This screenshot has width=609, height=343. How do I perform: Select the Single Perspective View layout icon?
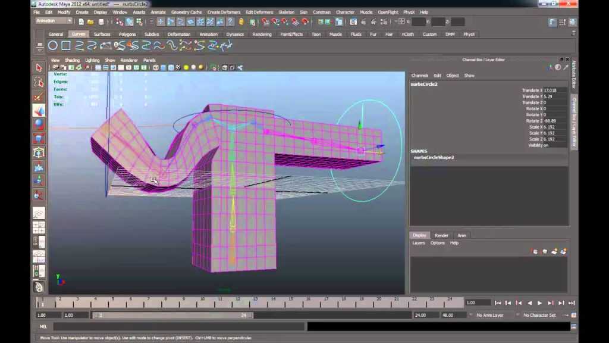(x=39, y=213)
